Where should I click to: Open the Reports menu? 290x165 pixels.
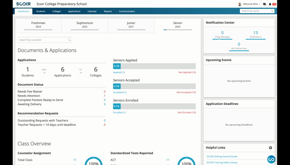108,11
